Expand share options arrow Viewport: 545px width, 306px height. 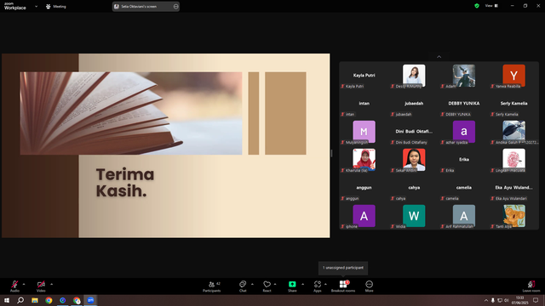click(303, 284)
